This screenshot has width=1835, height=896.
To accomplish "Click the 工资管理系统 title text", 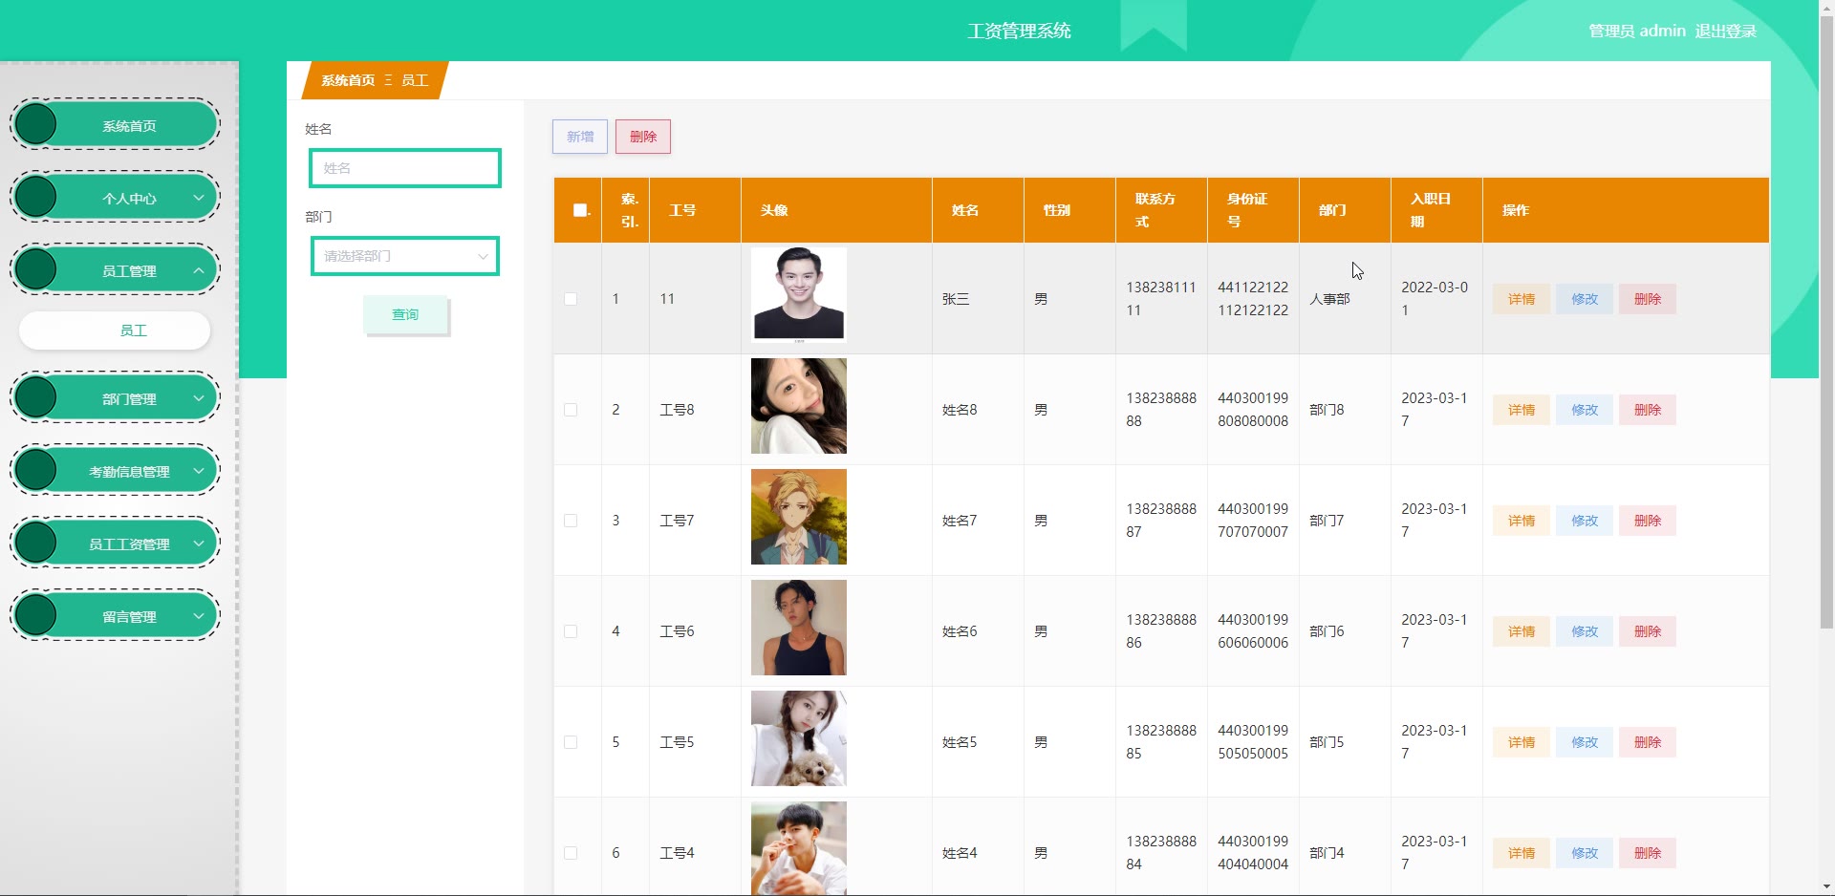I will [1019, 31].
